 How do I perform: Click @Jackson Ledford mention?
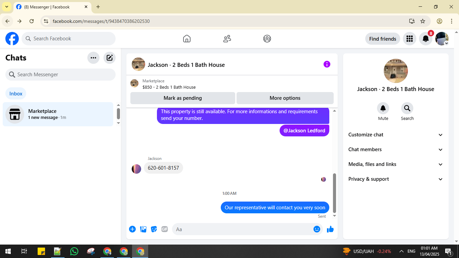pos(304,131)
